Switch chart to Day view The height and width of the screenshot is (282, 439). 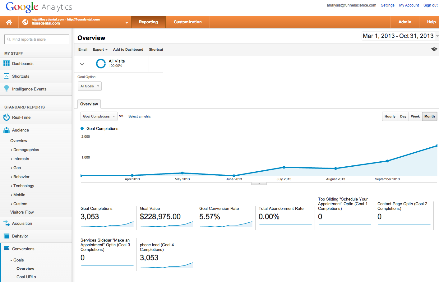point(403,116)
